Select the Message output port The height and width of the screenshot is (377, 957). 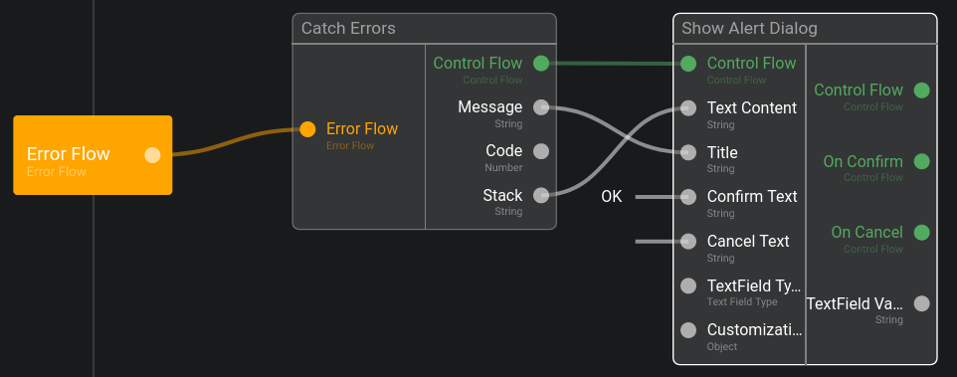click(541, 107)
